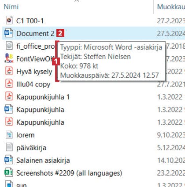The height and width of the screenshot is (187, 185).
Task: Click the lorem file icon
Action: click(9, 135)
